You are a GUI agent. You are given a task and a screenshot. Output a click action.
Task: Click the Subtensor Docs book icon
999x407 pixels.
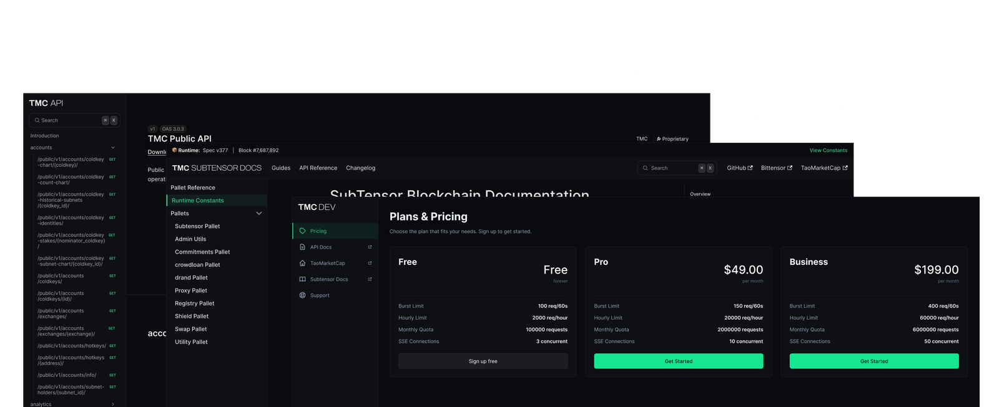(x=302, y=279)
